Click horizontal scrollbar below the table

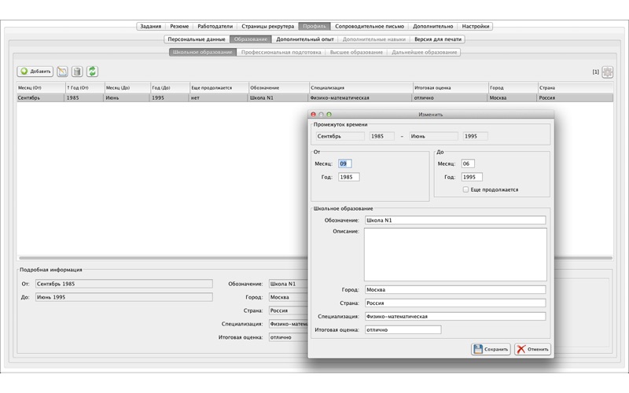tap(164, 258)
